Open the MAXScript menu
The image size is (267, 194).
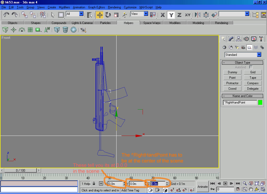146,7
